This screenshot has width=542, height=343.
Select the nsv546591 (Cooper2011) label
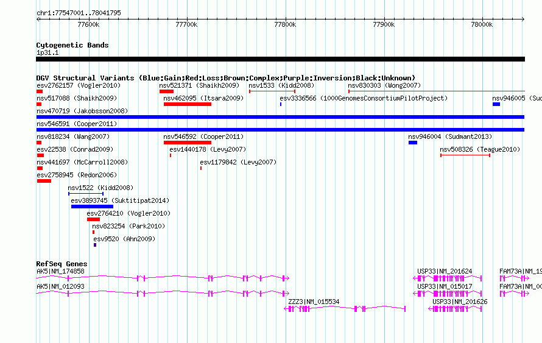(x=77, y=124)
